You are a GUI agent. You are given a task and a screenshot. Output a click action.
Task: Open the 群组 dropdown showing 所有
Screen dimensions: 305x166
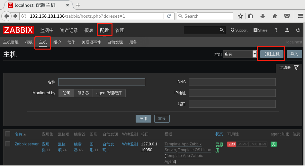coord(240,54)
